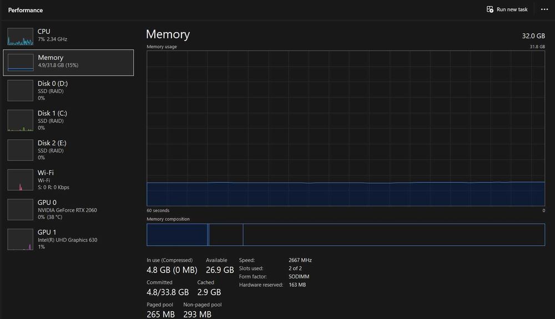
Task: Click the Wi-Fi activity graph thumbnail
Action: click(21, 180)
